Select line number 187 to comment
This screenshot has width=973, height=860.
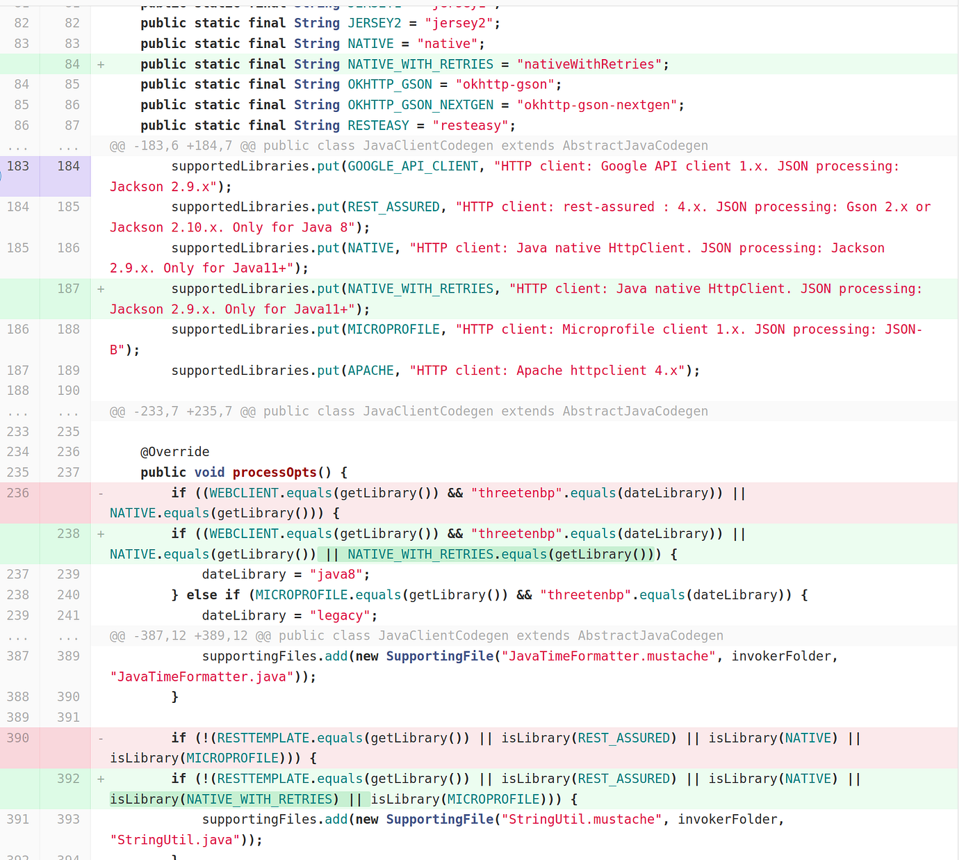pos(67,288)
